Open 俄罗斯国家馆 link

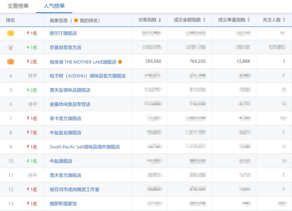coord(63,204)
